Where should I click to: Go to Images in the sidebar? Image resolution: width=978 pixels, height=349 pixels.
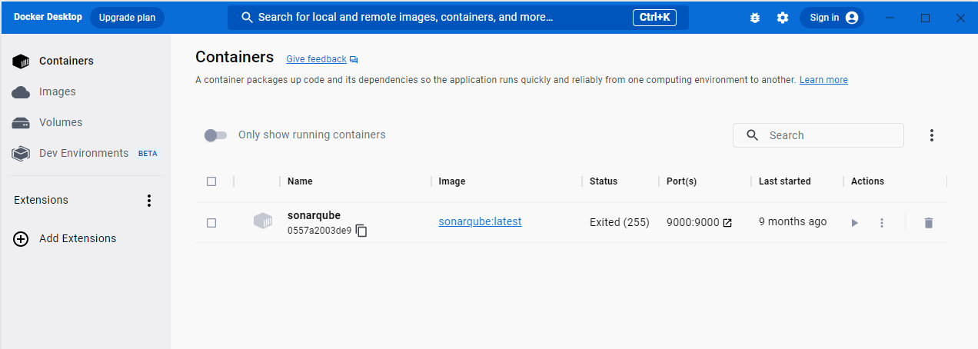(x=58, y=91)
